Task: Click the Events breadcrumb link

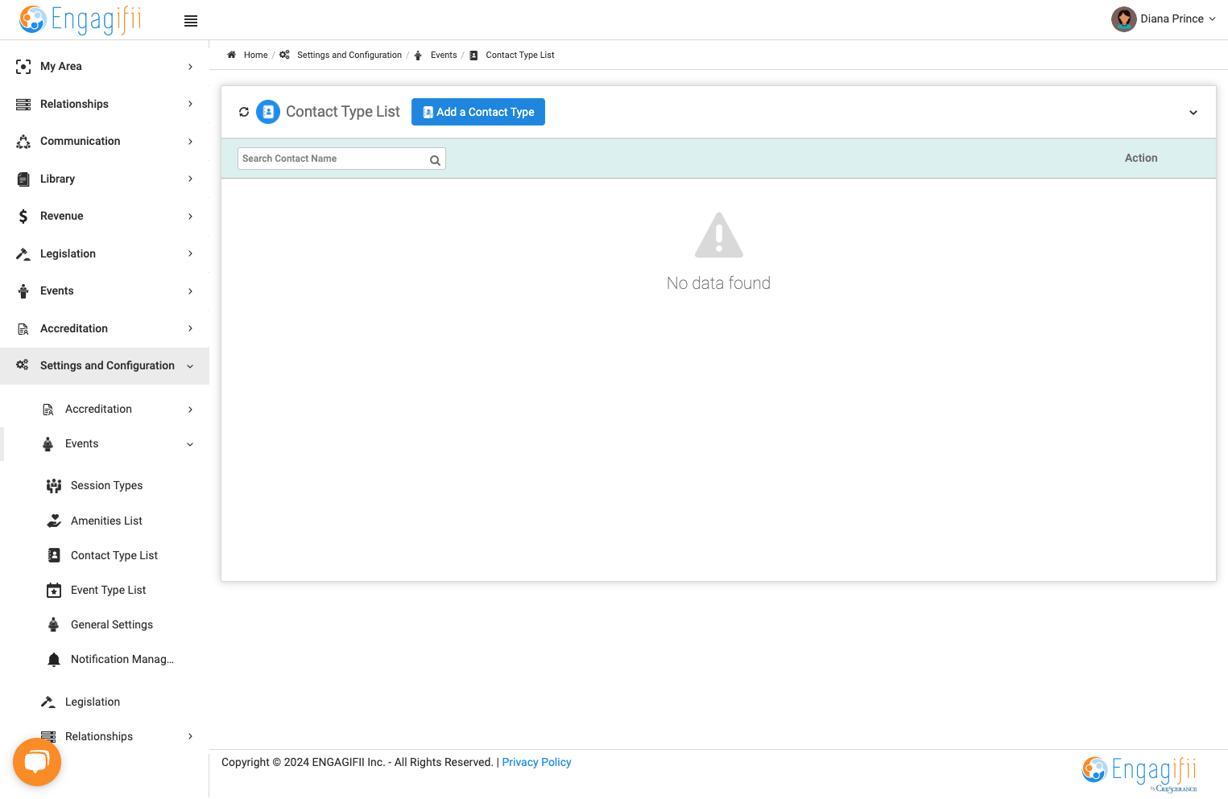Action: [444, 55]
